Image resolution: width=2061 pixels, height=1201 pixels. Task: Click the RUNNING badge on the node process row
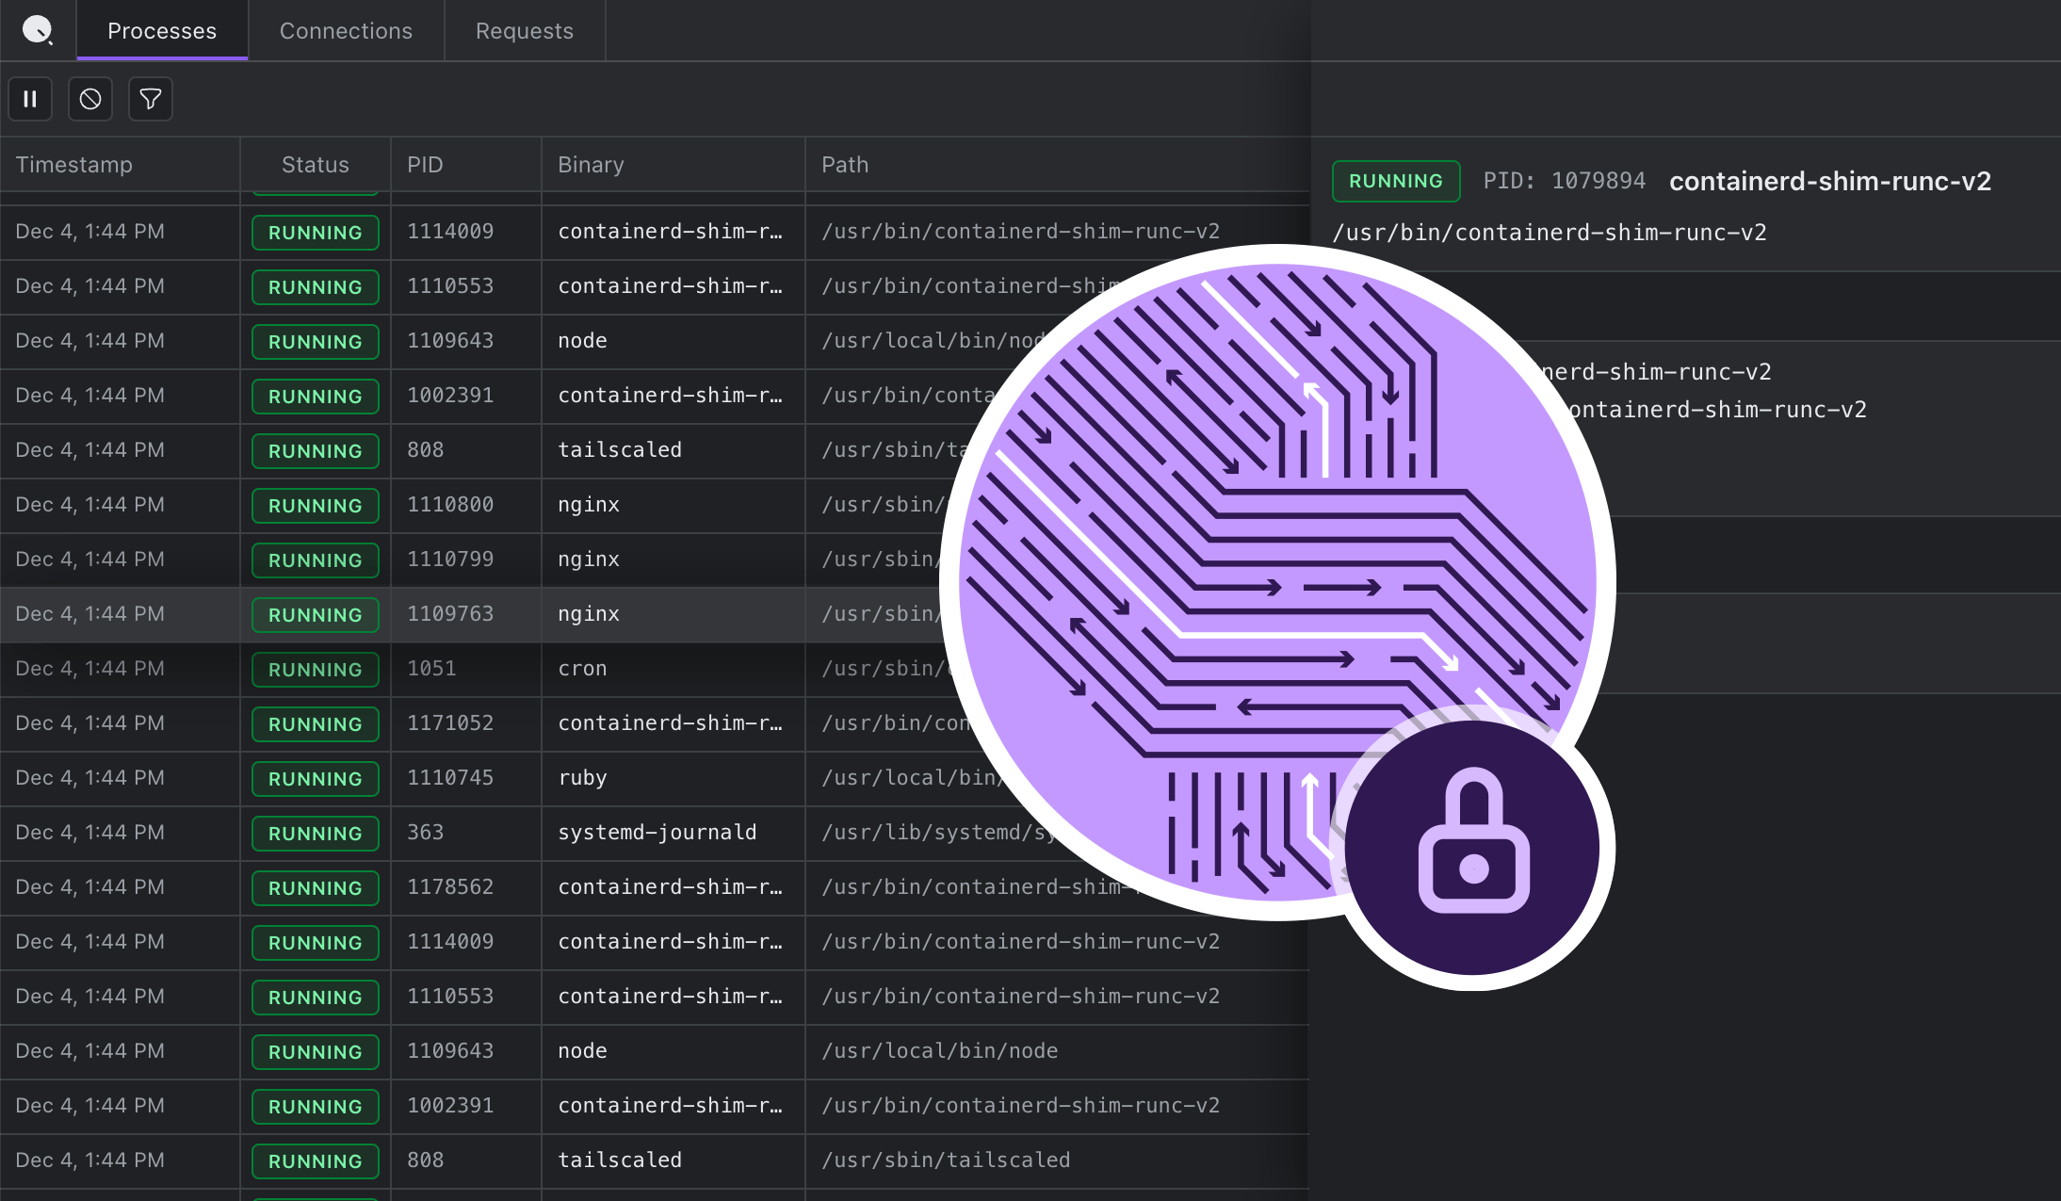click(x=315, y=341)
